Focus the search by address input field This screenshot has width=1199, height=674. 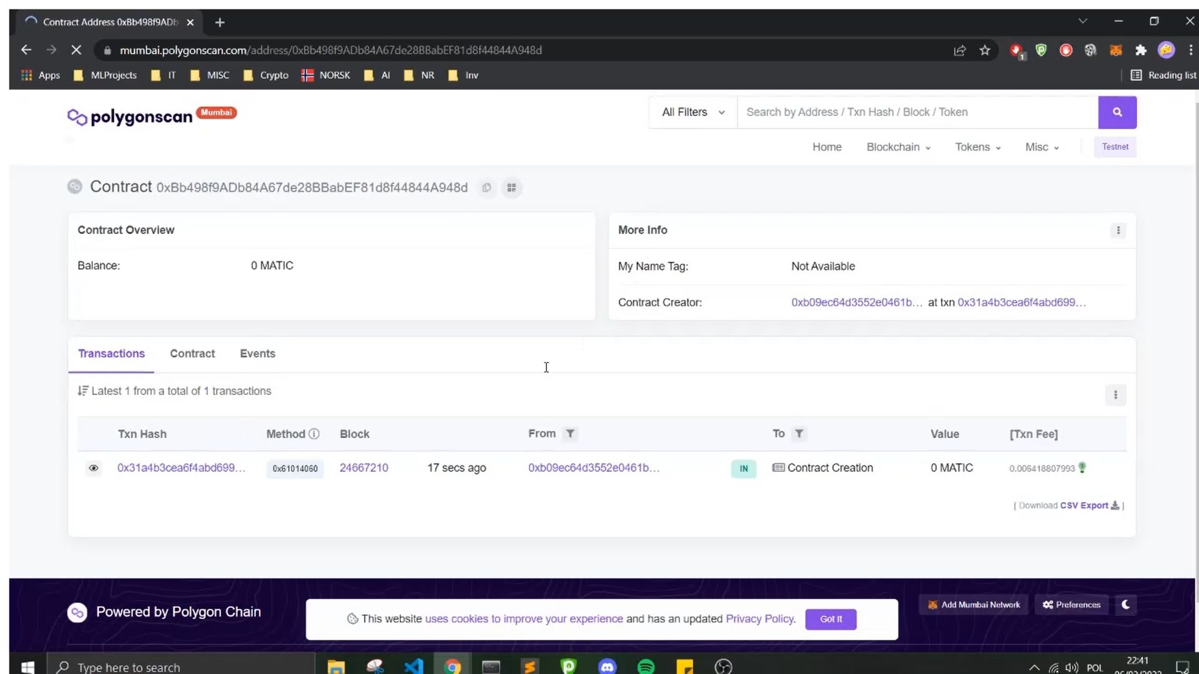pos(917,112)
